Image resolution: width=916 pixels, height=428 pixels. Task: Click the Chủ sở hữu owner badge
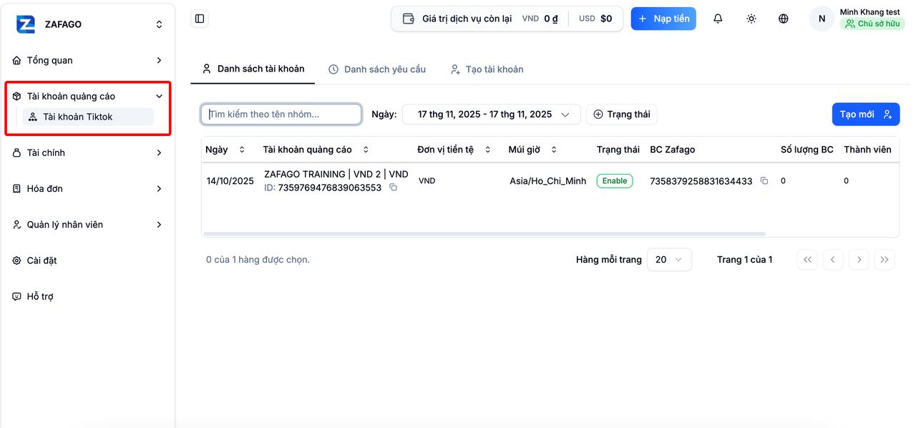pos(872,24)
